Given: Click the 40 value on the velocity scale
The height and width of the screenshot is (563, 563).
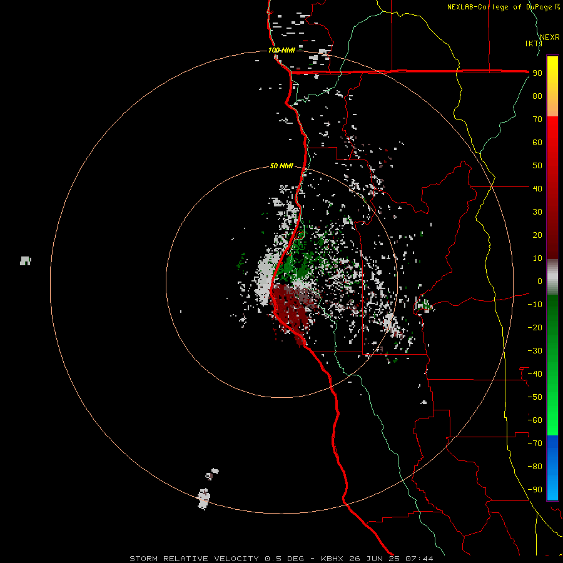Looking at the screenshot, I should [537, 188].
